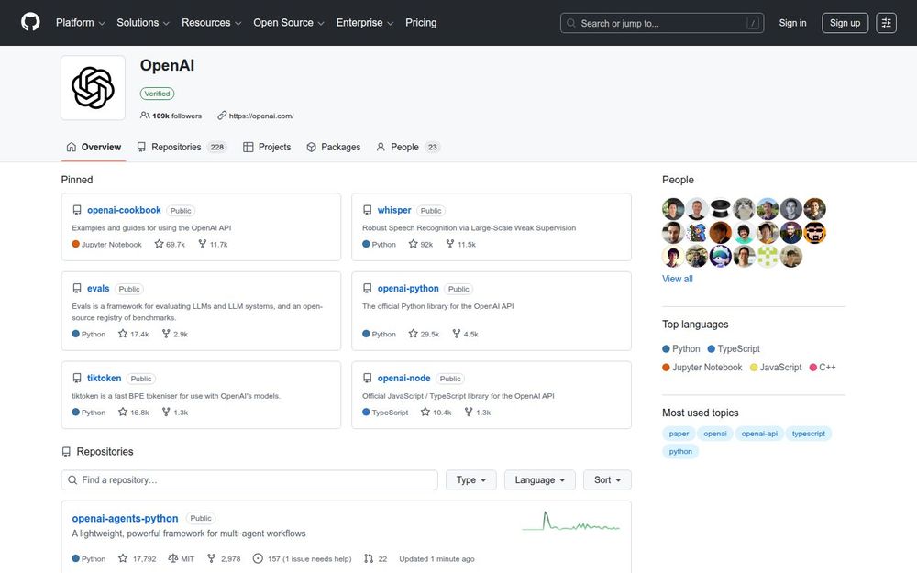The height and width of the screenshot is (573, 917).
Task: Filter by TypeScript in Top languages
Action: point(734,348)
